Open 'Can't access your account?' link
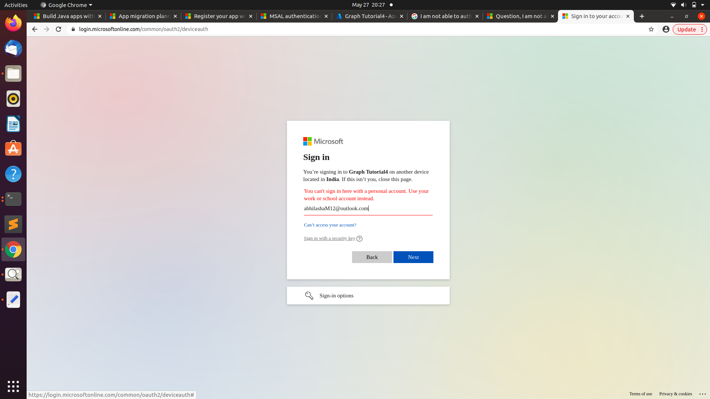The width and height of the screenshot is (710, 399). (330, 225)
